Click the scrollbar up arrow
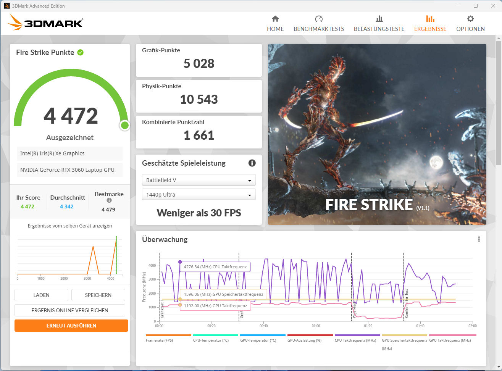This screenshot has width=502, height=371. (499, 38)
